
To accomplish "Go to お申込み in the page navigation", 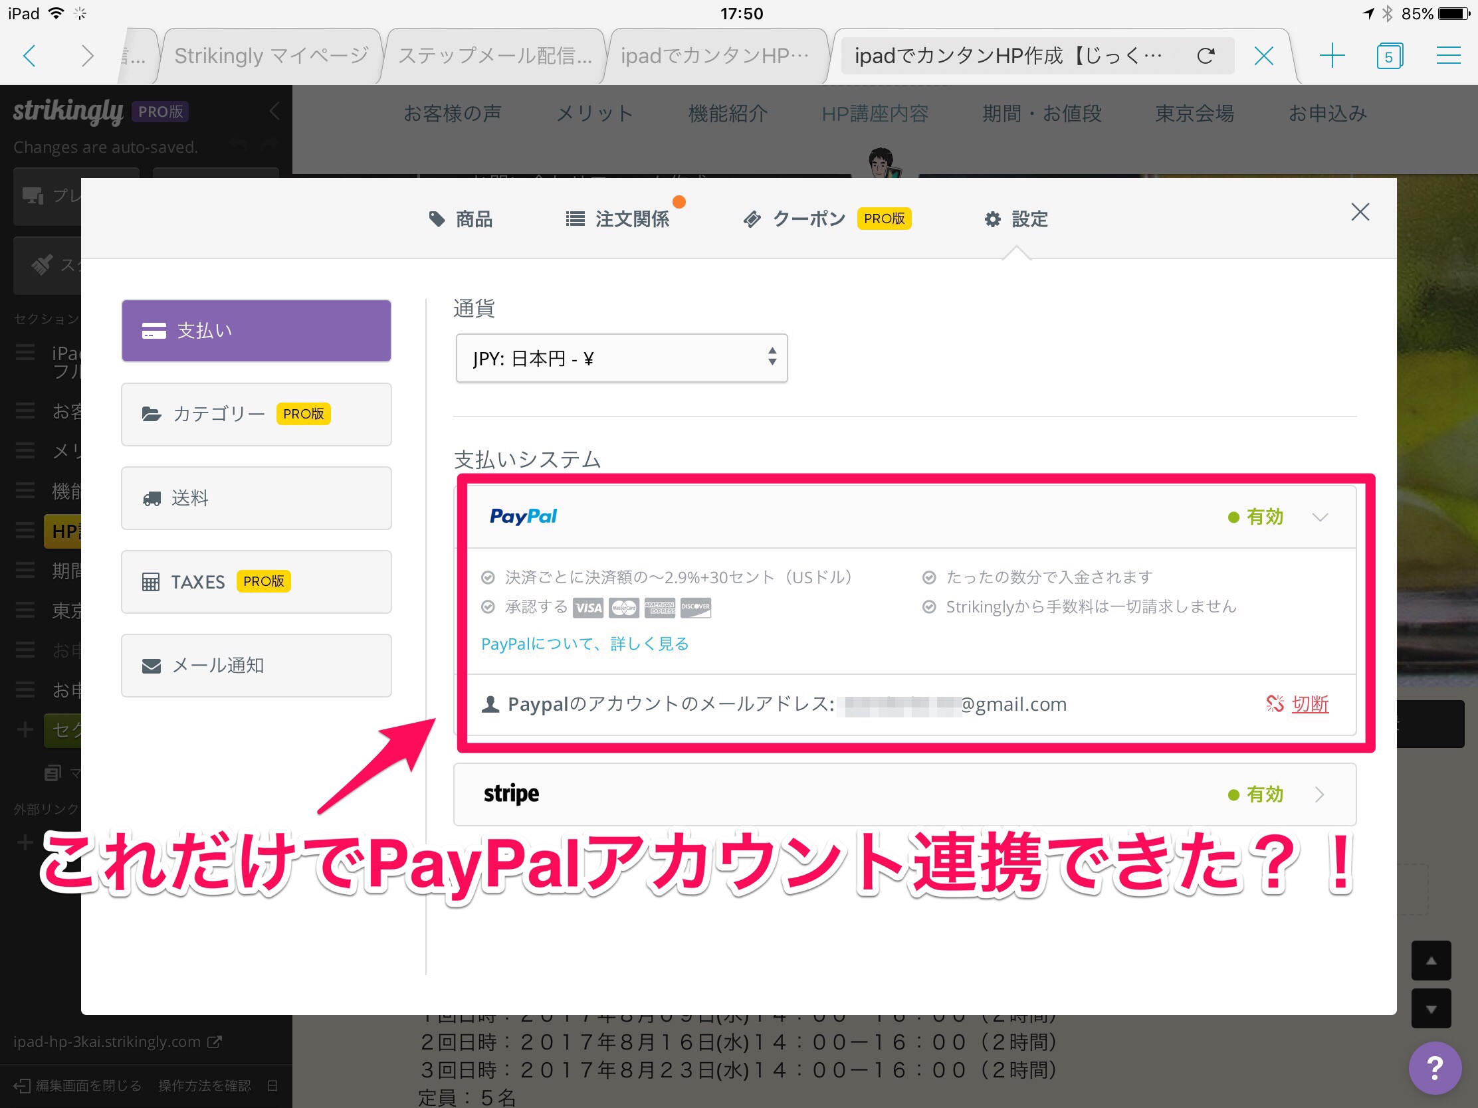I will coord(1328,114).
